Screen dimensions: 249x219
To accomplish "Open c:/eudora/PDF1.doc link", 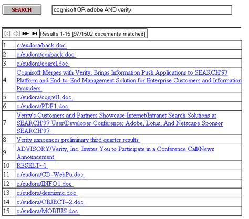I will click(x=43, y=106).
